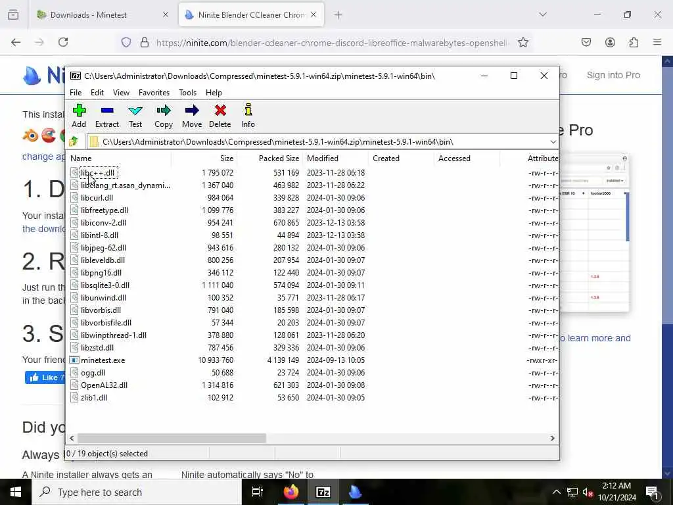Sort by the Packed Size column header
Viewport: 673px width, 505px height.
click(x=270, y=158)
